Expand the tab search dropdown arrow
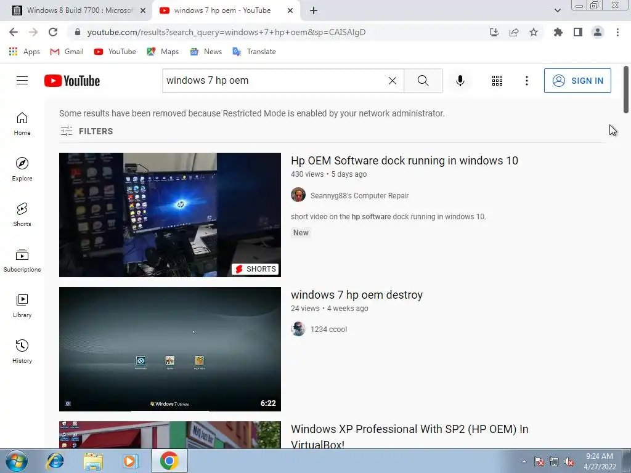631x473 pixels. pos(557,10)
